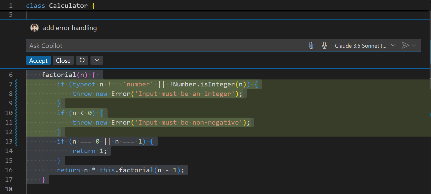Send the prompt via the paper plane icon
The width and height of the screenshot is (431, 194).
(x=405, y=45)
